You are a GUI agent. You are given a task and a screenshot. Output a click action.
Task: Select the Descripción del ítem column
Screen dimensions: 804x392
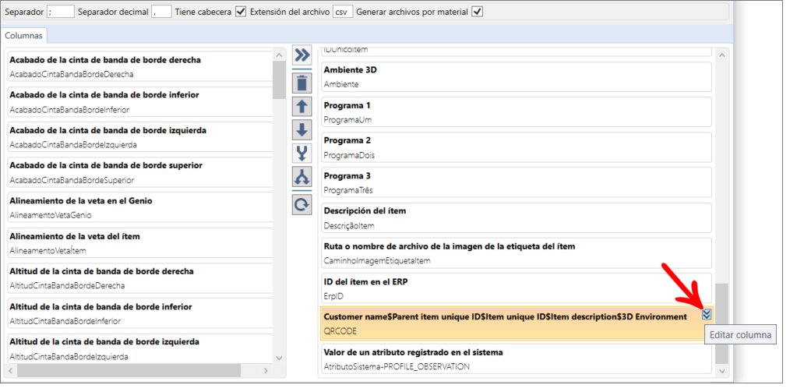tap(517, 218)
